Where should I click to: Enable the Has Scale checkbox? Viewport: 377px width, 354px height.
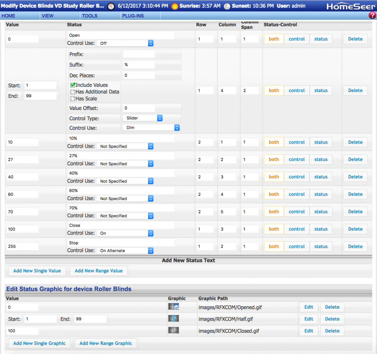73,98
